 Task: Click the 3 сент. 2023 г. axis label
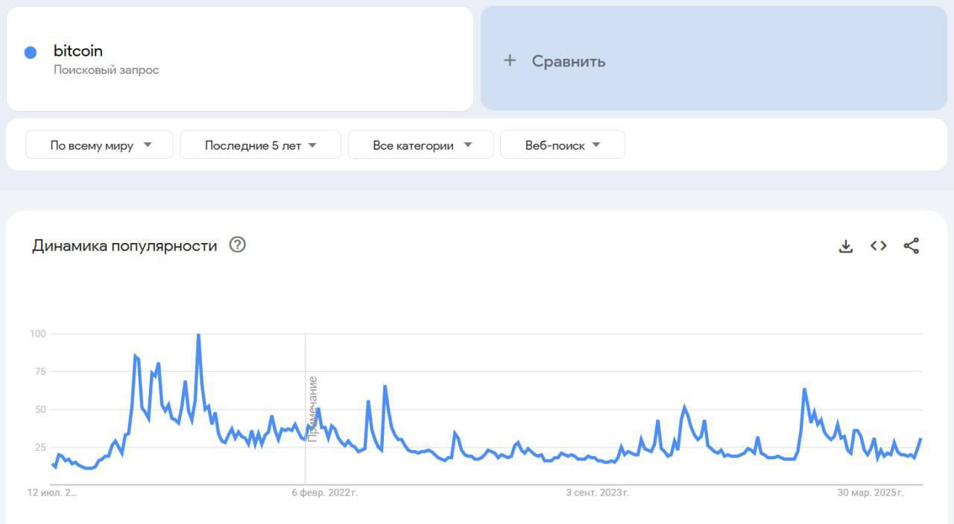pos(598,493)
